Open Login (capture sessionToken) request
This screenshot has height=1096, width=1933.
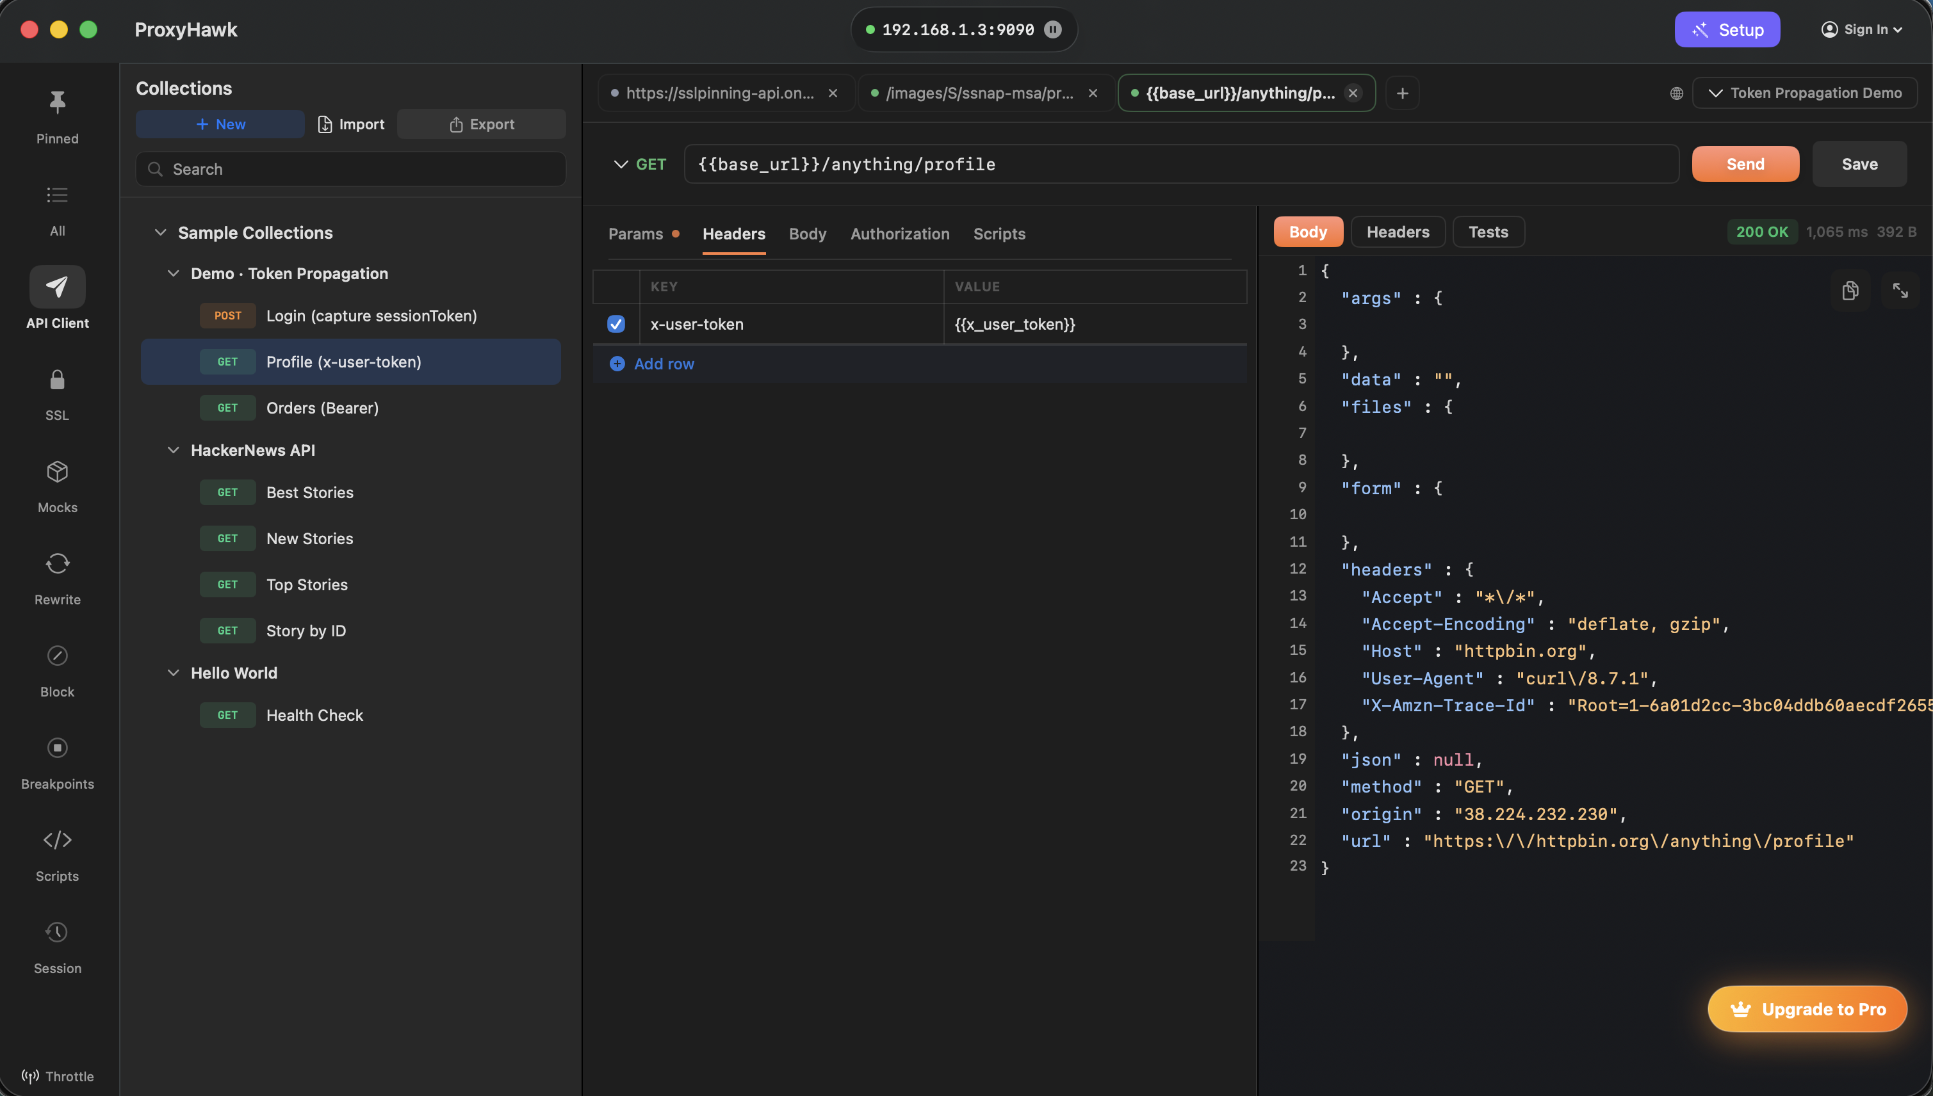click(351, 316)
